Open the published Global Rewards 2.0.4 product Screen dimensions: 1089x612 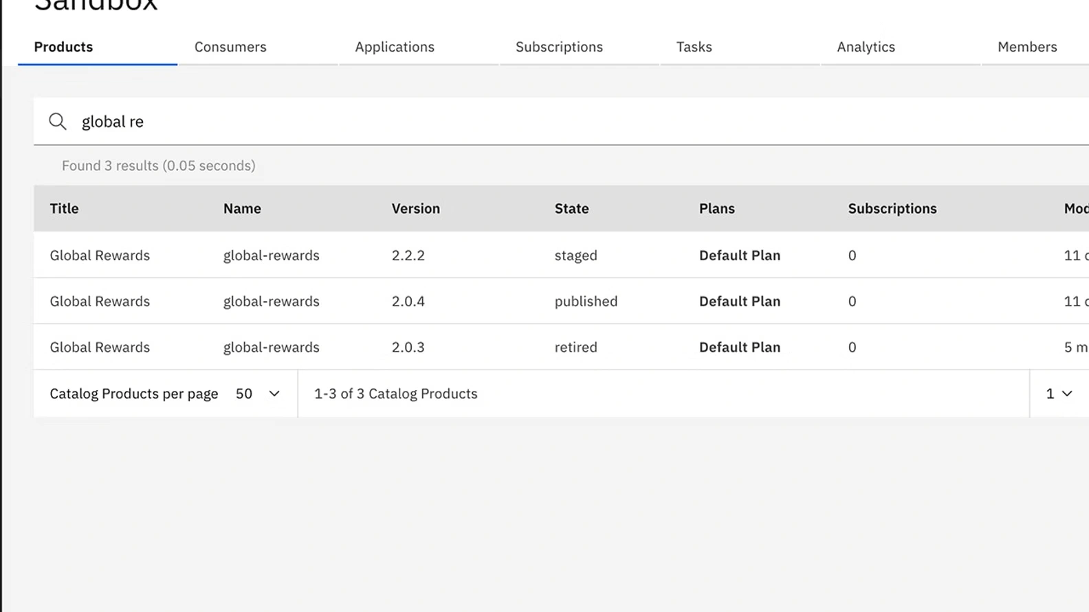pyautogui.click(x=100, y=302)
